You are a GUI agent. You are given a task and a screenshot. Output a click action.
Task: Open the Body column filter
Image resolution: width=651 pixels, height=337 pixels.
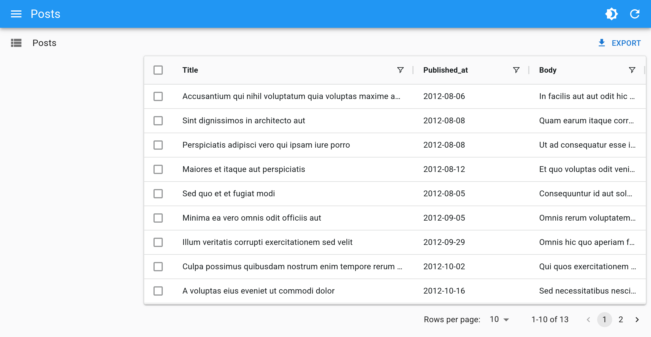632,70
